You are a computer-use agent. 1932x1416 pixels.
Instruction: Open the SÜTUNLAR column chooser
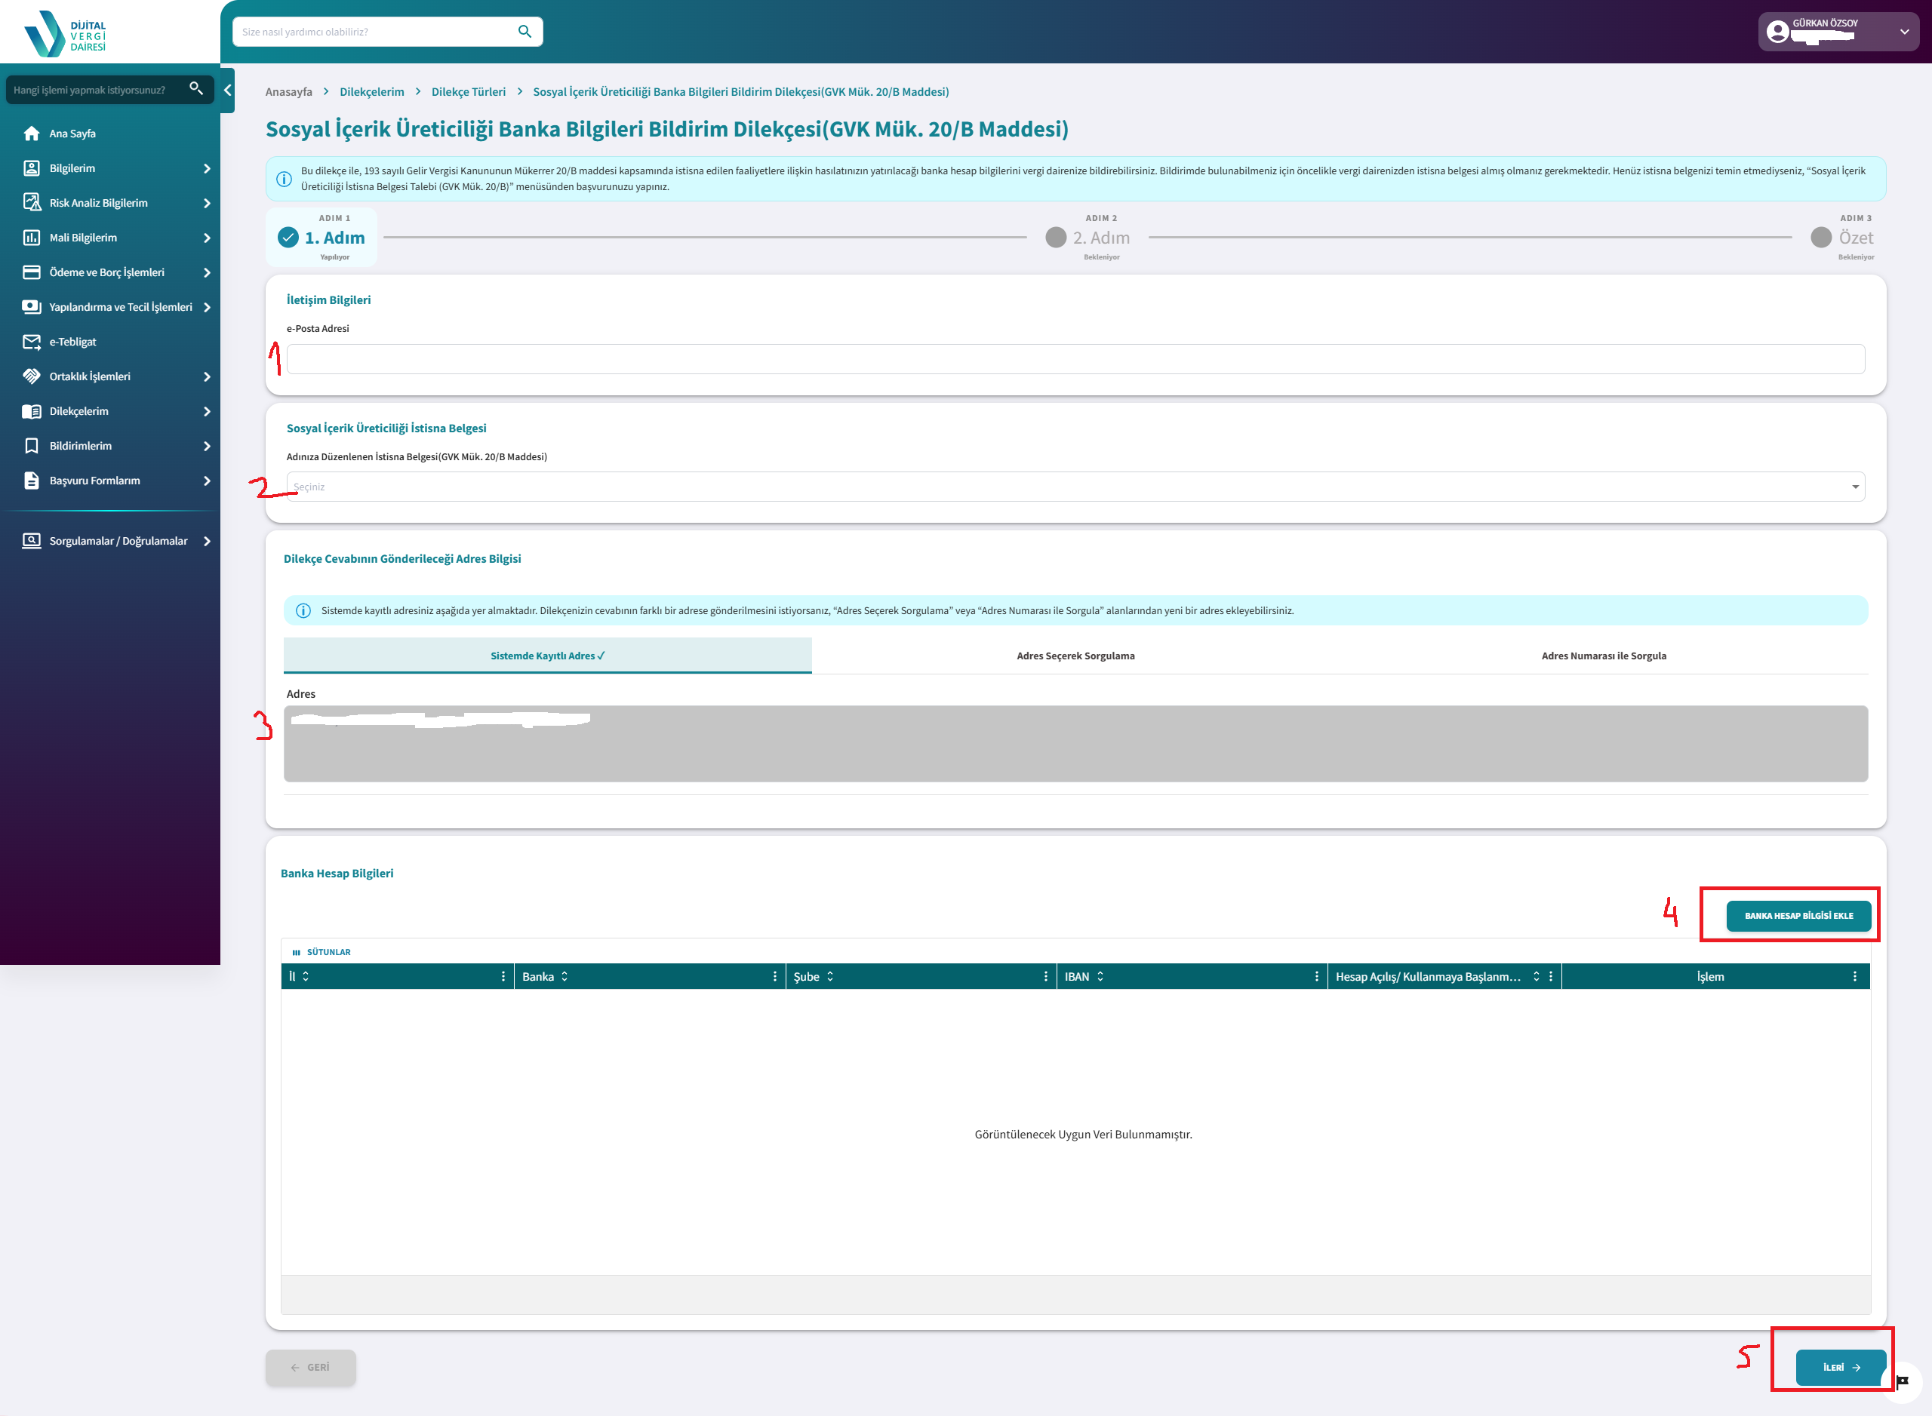[321, 951]
